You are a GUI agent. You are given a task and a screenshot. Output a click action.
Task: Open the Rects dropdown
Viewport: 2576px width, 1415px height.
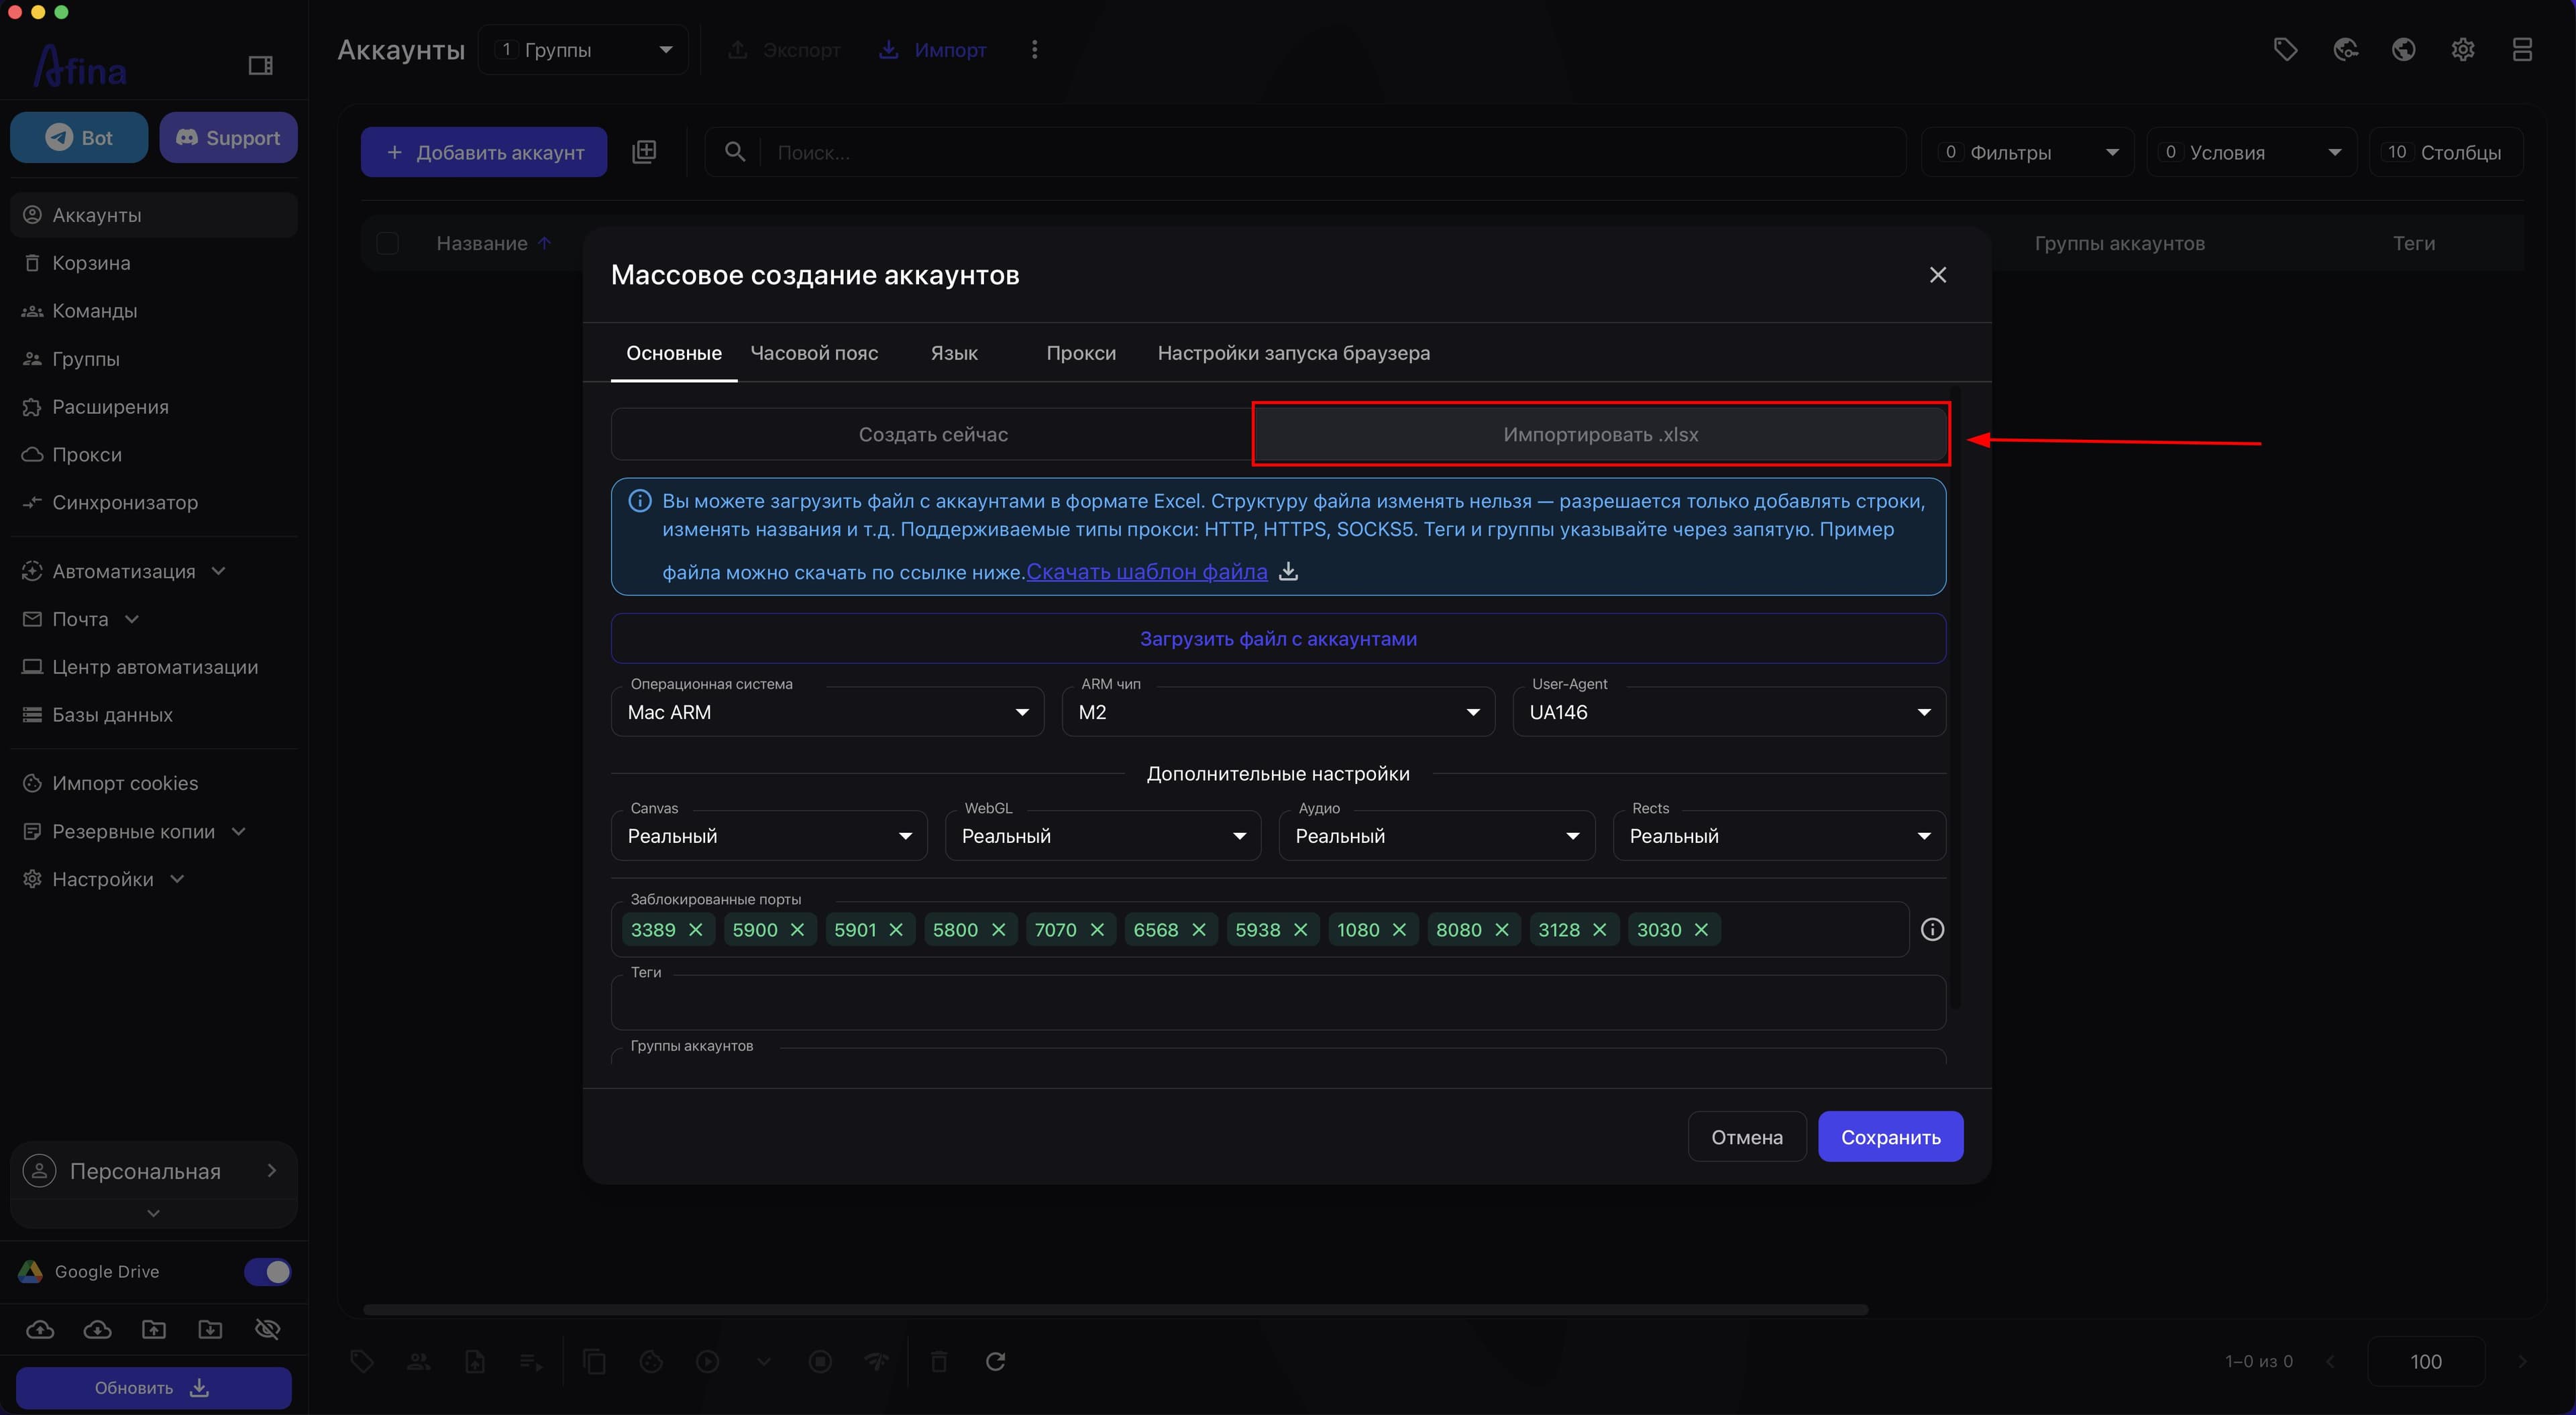pyautogui.click(x=1779, y=836)
